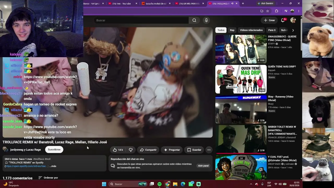The height and width of the screenshot is (188, 334).
Task: Open a new browser tab
Action: point(243,3)
